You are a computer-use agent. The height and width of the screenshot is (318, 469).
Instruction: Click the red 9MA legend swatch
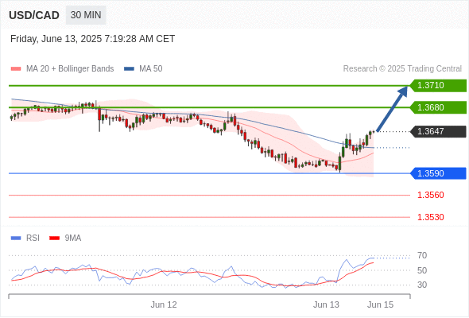pyautogui.click(x=54, y=238)
